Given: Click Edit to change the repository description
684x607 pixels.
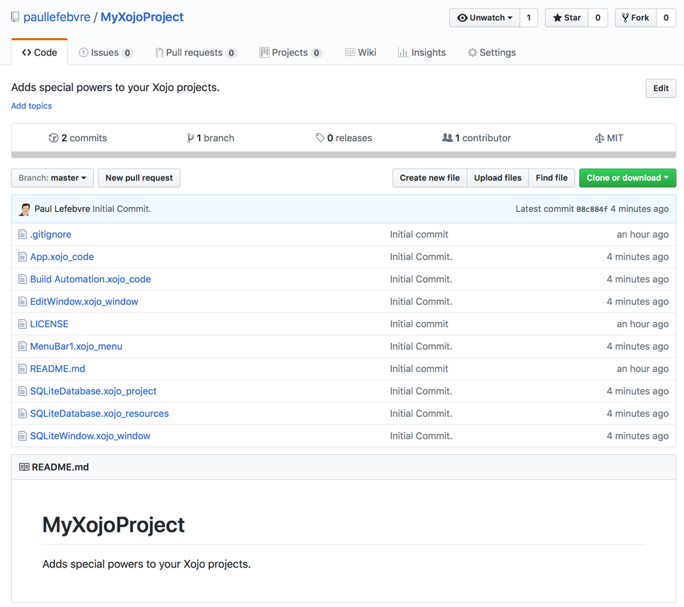Looking at the screenshot, I should tap(660, 88).
